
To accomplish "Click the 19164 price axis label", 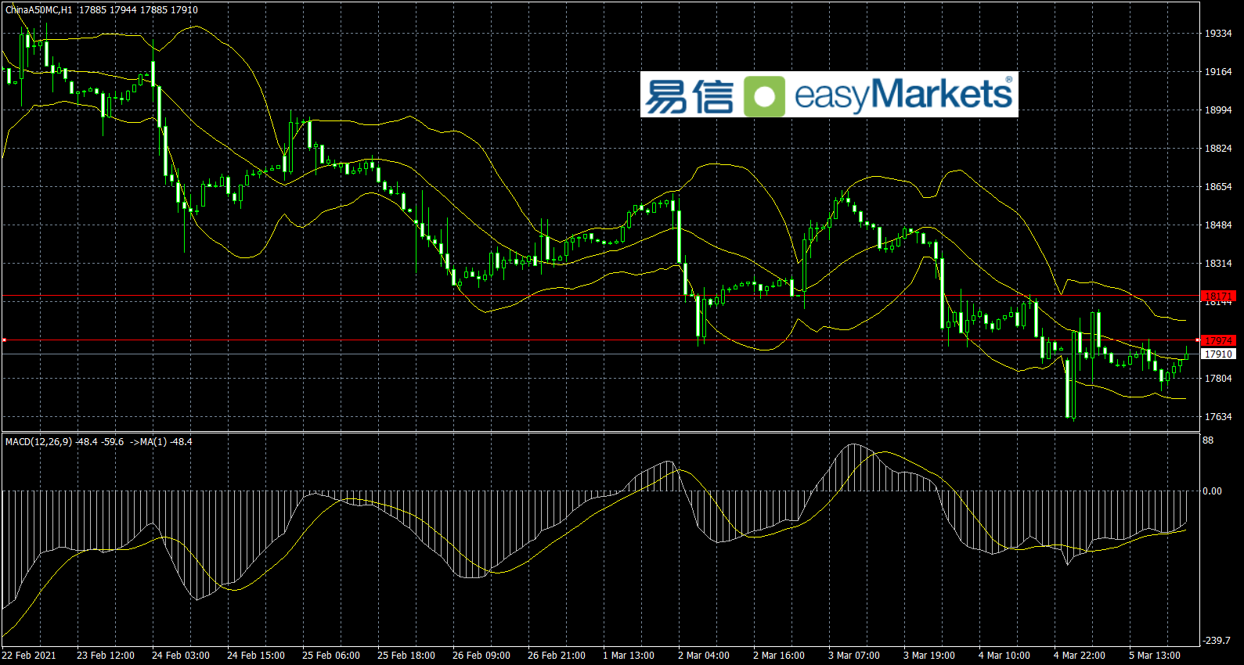I will point(1218,72).
